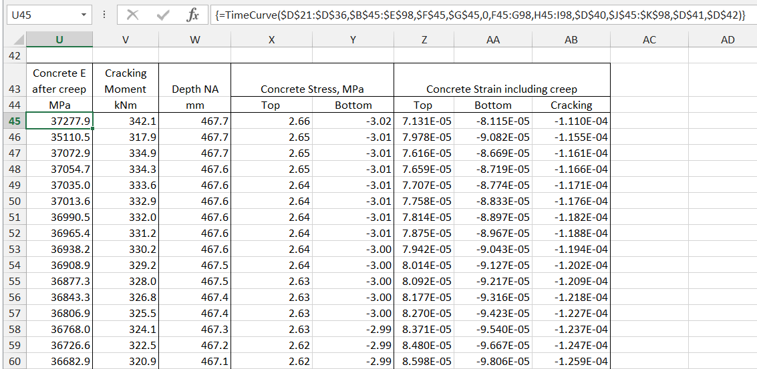Screen dimensions: 757x369
Task: Click into the Name Box showing U45
Action: pos(40,15)
